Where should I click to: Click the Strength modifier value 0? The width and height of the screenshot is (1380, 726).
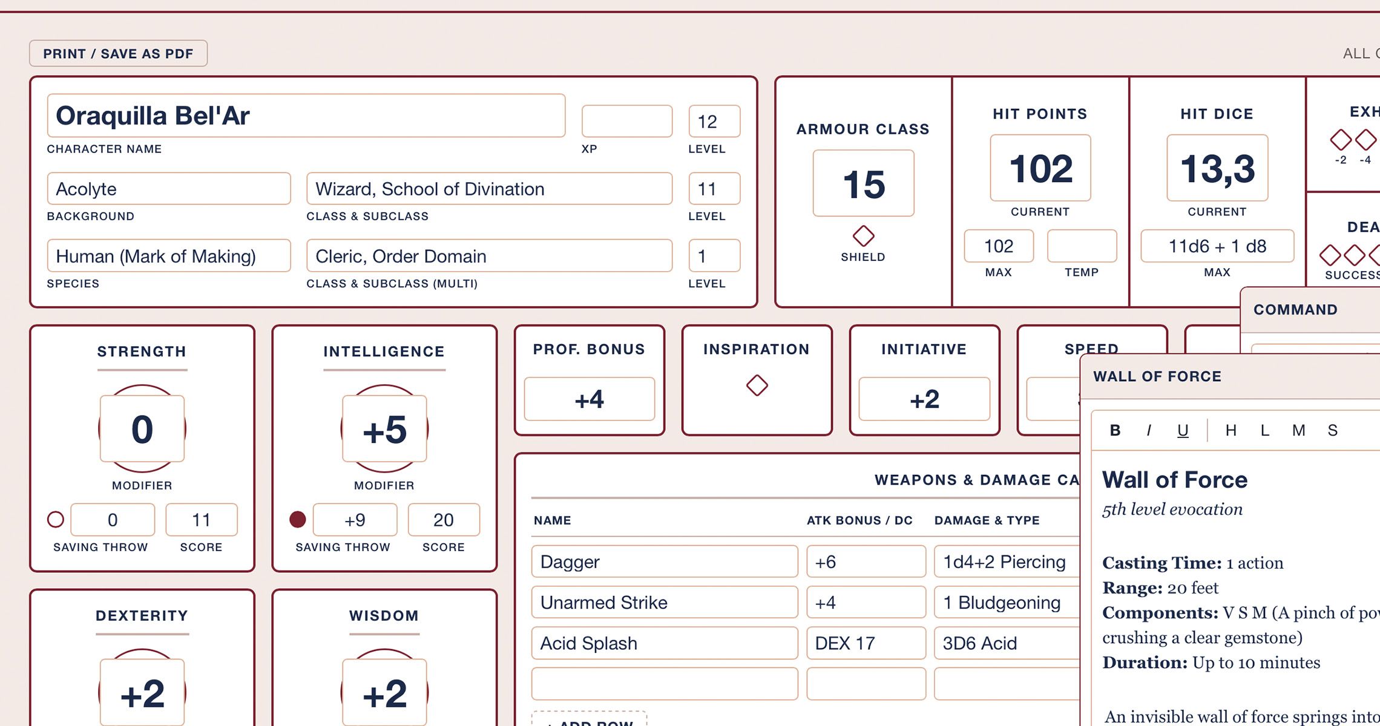pyautogui.click(x=142, y=429)
